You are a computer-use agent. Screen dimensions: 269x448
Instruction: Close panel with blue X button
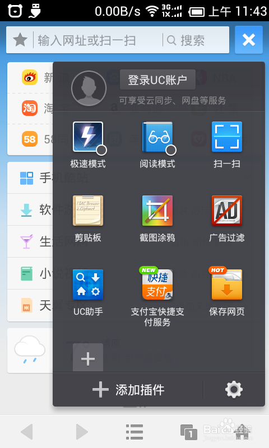tap(249, 40)
